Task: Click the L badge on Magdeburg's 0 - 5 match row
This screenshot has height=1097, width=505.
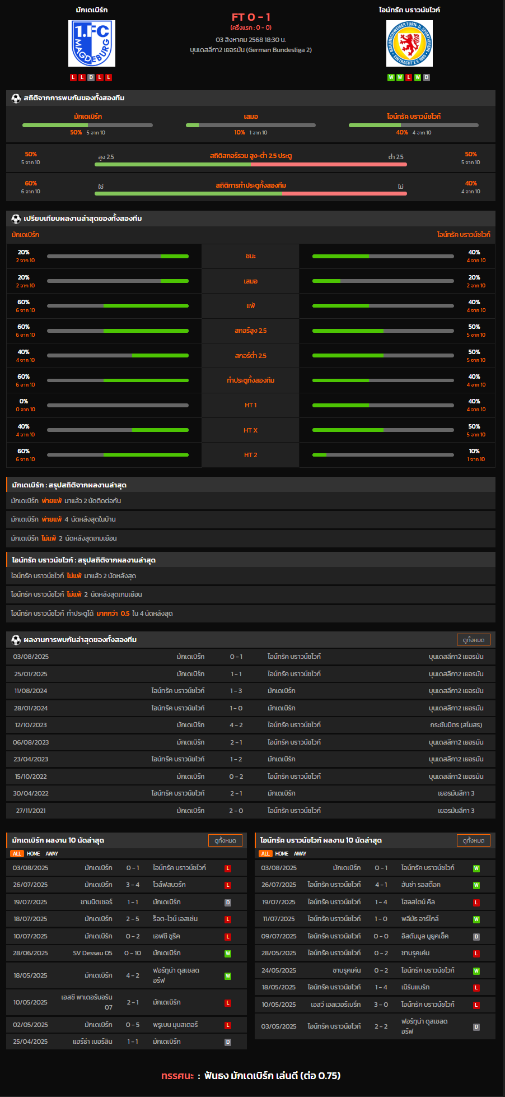Action: pyautogui.click(x=228, y=1025)
